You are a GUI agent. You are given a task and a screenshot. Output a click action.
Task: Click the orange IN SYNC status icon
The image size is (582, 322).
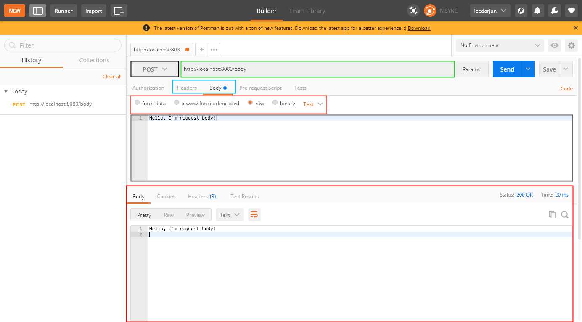click(x=430, y=11)
